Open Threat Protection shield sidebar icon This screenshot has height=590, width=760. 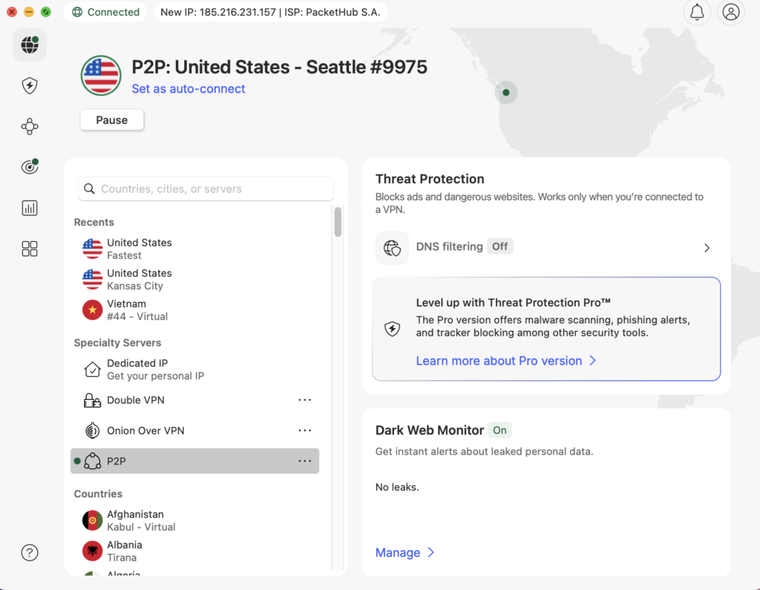pos(30,86)
